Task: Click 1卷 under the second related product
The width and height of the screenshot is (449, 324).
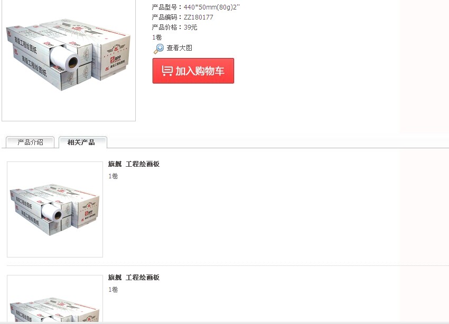Action: pos(113,290)
